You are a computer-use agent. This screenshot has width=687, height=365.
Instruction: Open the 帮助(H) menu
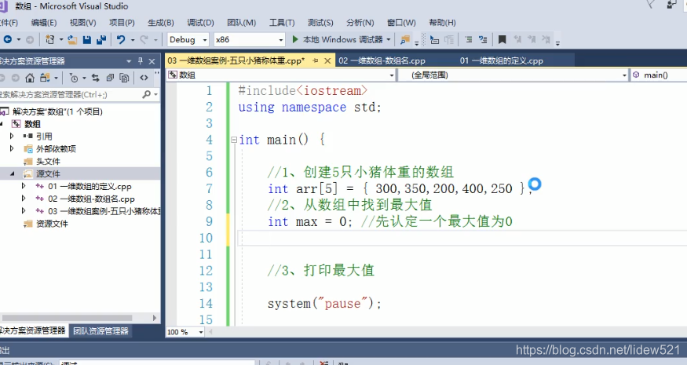(442, 23)
